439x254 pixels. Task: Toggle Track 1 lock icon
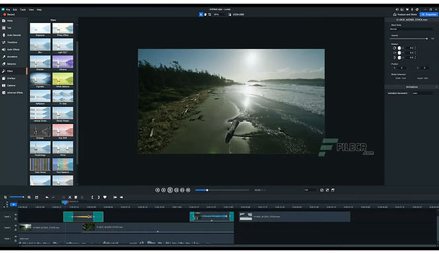[15, 218]
